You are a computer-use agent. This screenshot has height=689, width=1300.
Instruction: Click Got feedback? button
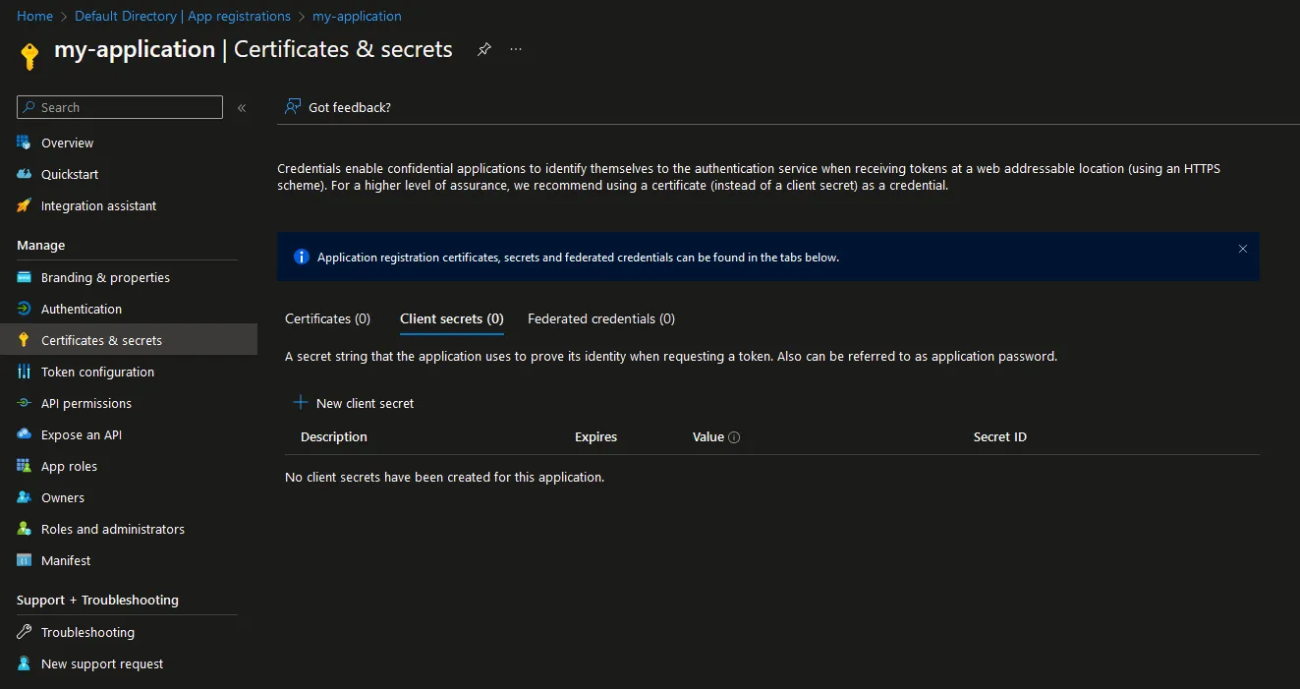pyautogui.click(x=337, y=107)
